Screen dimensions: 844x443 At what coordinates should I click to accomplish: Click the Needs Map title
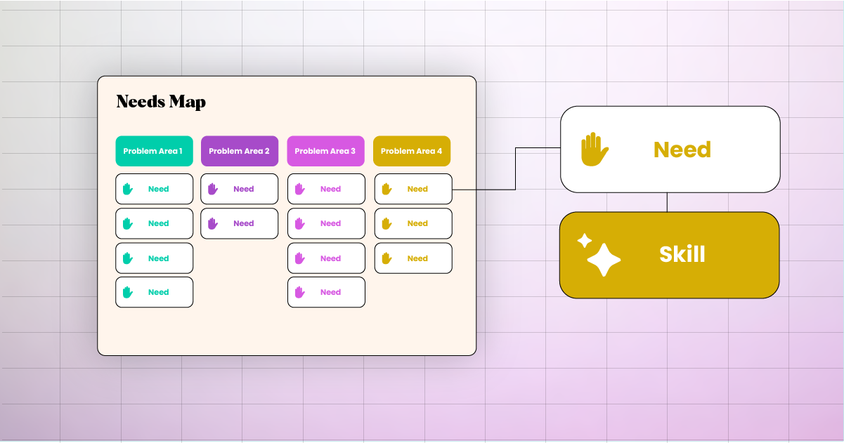coord(161,102)
